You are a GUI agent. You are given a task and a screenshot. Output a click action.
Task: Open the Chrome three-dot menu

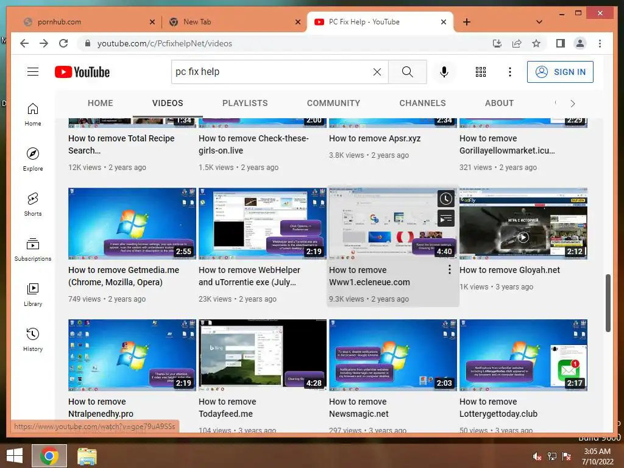(600, 43)
